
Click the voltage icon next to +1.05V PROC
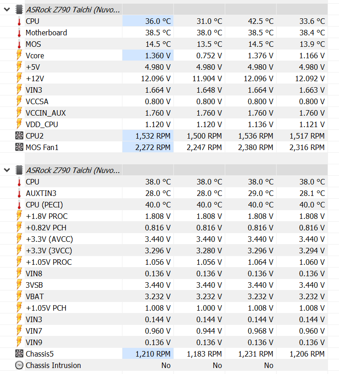19,262
